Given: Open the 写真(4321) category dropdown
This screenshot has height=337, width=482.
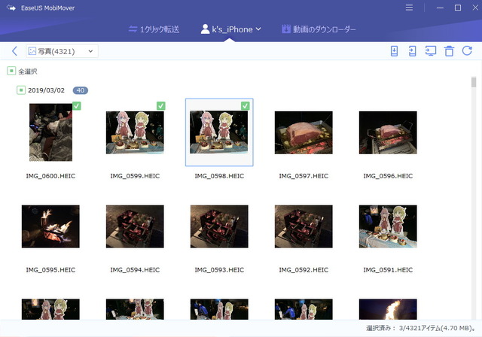Looking at the screenshot, I should [x=62, y=51].
